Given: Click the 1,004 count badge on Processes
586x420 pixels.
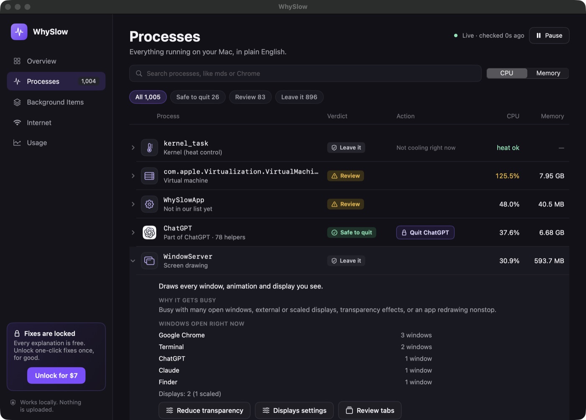Looking at the screenshot, I should pyautogui.click(x=88, y=81).
